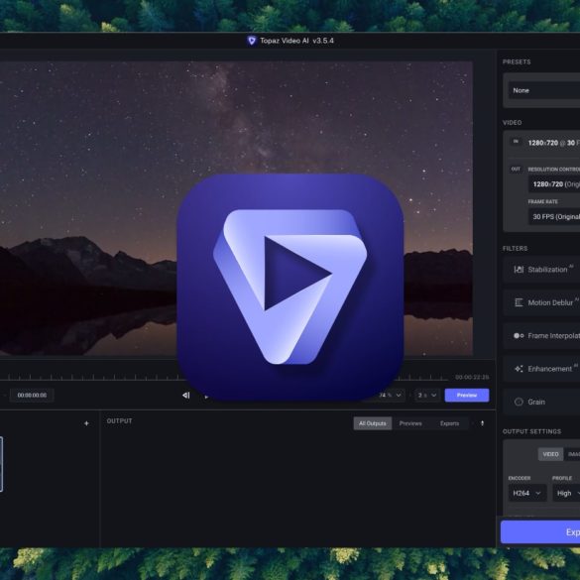Click the arrow icon beside the Exports tab
The height and width of the screenshot is (580, 580).
click(482, 423)
